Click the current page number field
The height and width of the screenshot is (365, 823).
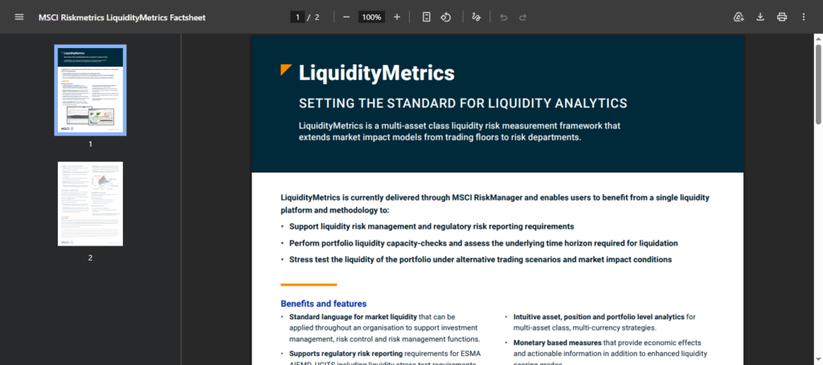tap(297, 18)
